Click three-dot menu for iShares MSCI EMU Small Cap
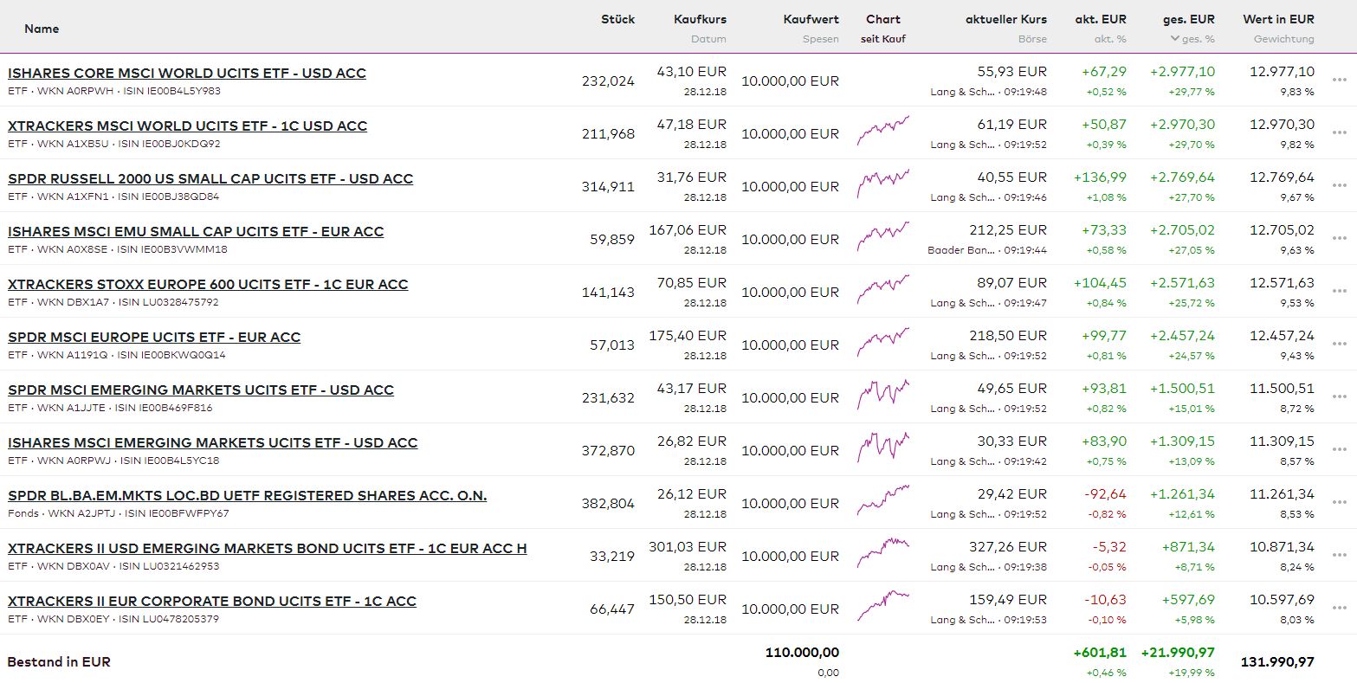Viewport: 1357px width, 683px height. [x=1340, y=239]
